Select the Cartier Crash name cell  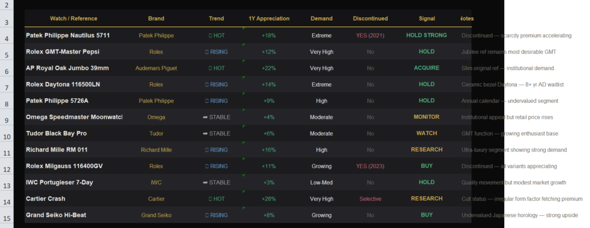(74, 199)
